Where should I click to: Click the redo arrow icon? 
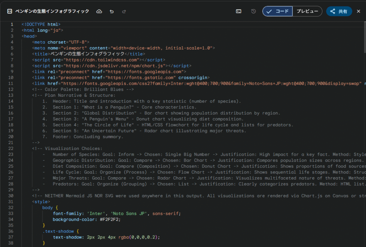(x=124, y=11)
